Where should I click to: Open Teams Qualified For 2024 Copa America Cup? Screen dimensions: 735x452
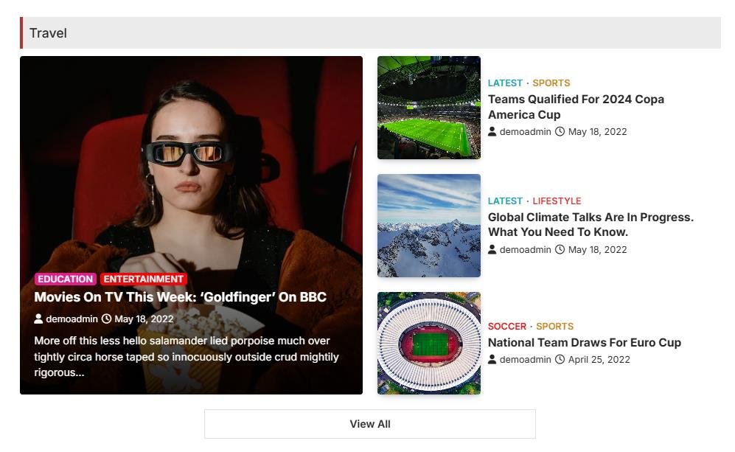click(x=575, y=107)
